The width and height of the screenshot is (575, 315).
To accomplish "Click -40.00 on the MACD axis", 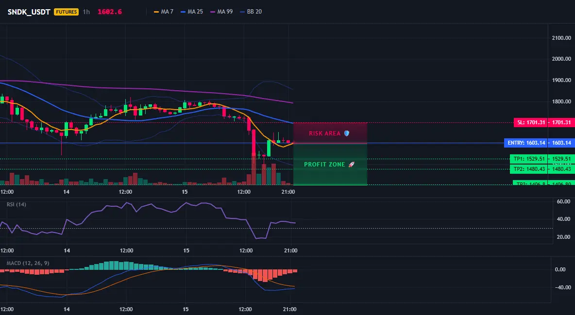I will pos(563,287).
